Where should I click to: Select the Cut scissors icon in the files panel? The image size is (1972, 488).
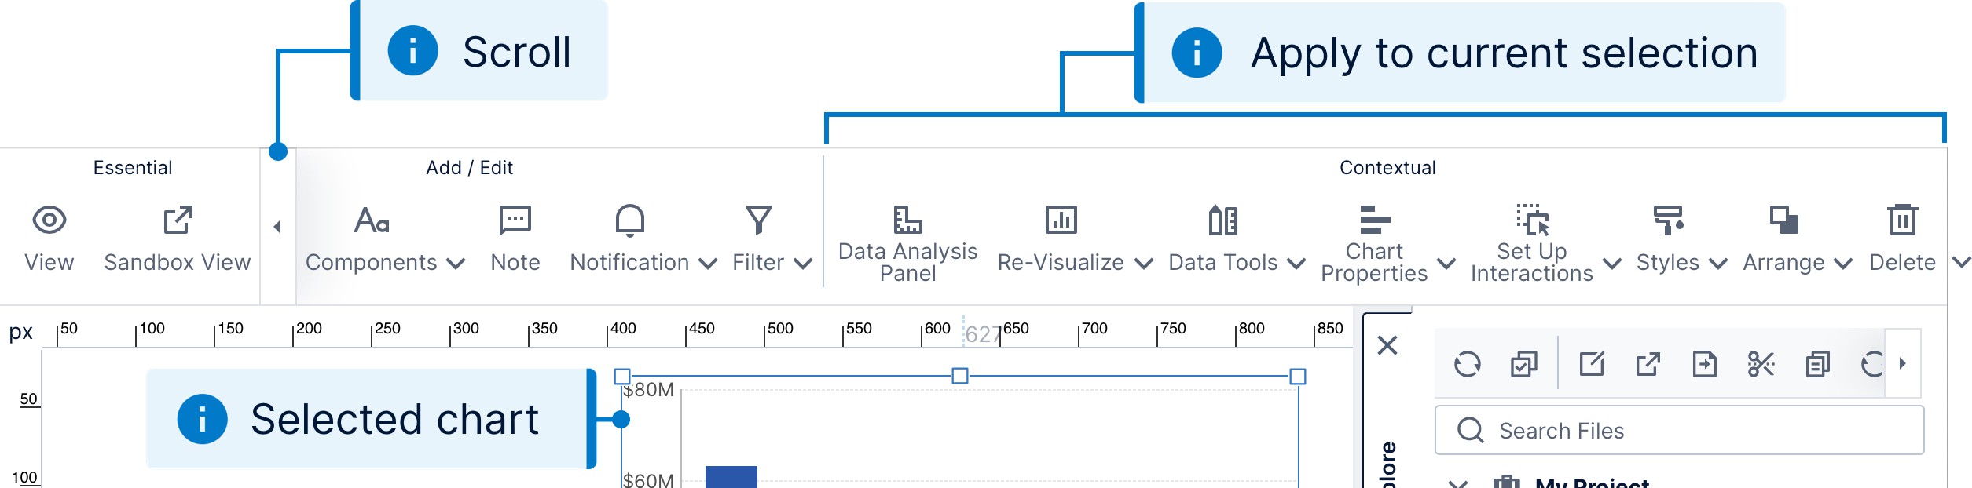pyautogui.click(x=1762, y=363)
